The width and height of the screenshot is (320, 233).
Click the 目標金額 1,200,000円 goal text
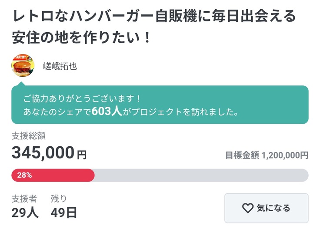coord(267,155)
